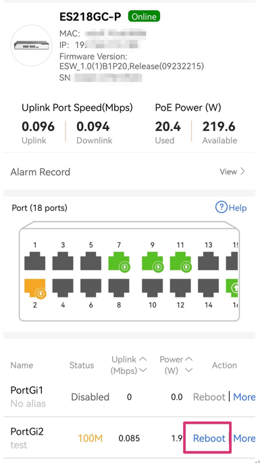Click the question mark Help icon
Screen dimensions: 260x463
[221, 208]
